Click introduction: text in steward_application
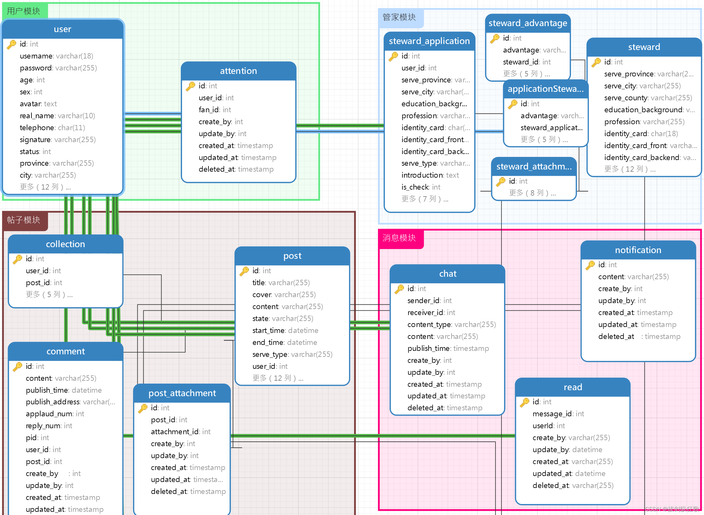Screen dimensions: 704x515 click(430, 175)
